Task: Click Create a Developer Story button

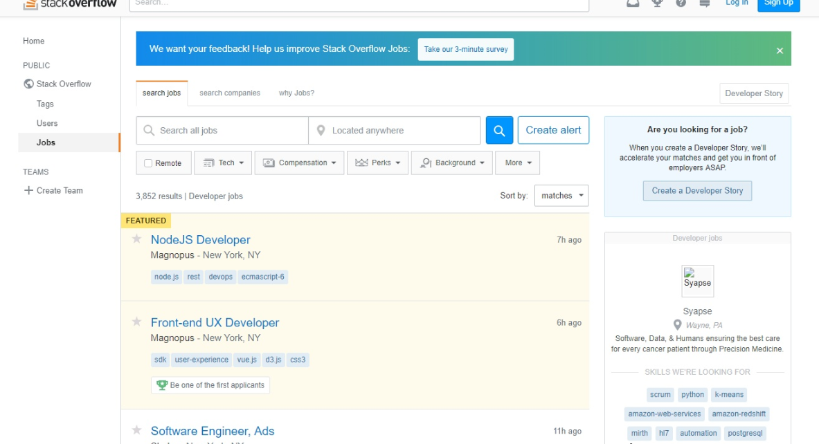Action: [x=697, y=191]
